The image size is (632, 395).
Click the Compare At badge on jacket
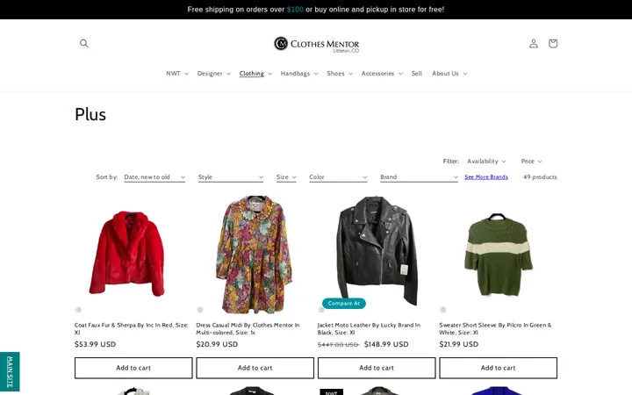pyautogui.click(x=344, y=303)
